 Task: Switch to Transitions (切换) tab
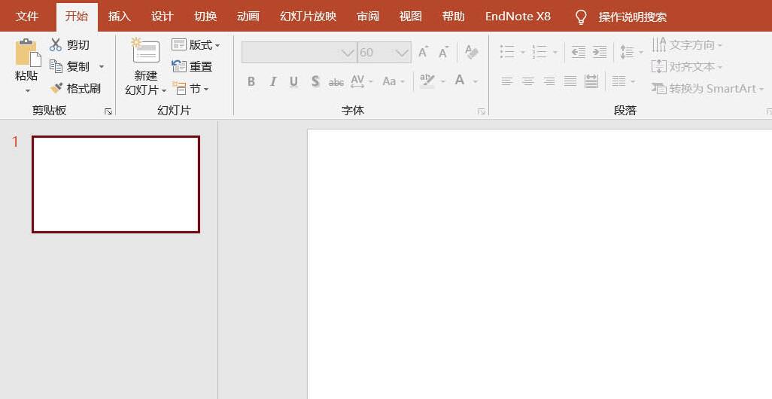[x=206, y=17]
